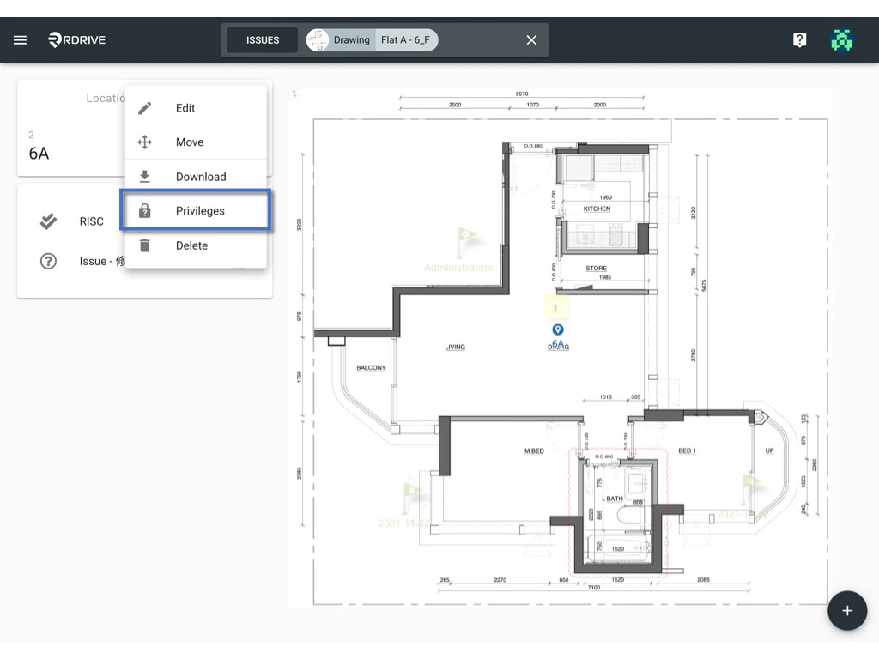Click the STORE label on the floor plan
The width and height of the screenshot is (879, 659).
[x=596, y=269]
